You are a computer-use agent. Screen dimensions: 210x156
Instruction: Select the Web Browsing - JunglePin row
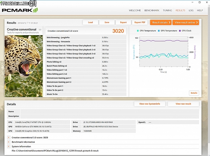pos(86,37)
